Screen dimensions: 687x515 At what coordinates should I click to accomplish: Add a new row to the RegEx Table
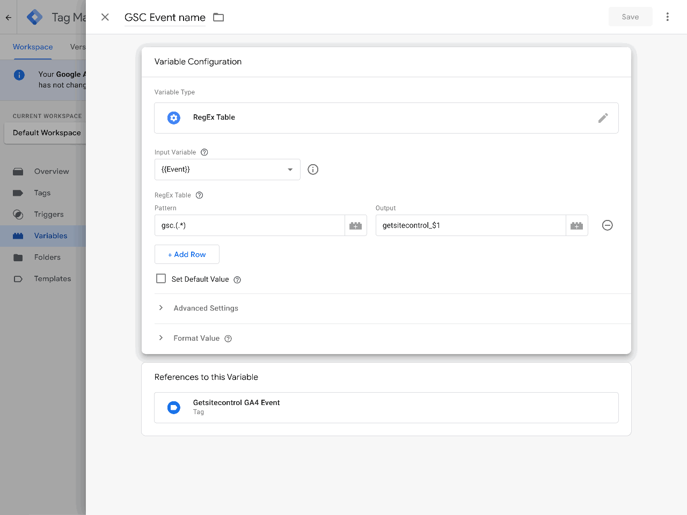[187, 254]
